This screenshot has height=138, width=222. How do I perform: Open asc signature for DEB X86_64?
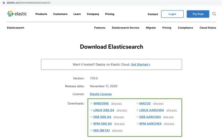(122, 117)
